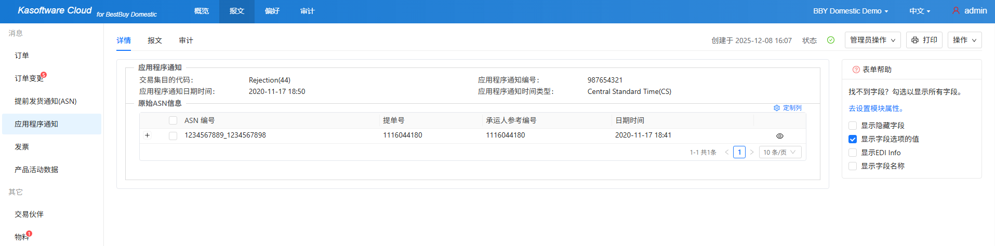Select the ASN 1234567889_1234567898 row checkbox
Screen dimensions: 995x246
(173, 135)
